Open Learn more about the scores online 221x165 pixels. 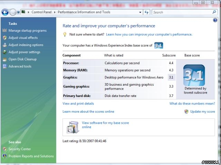pos(88,111)
